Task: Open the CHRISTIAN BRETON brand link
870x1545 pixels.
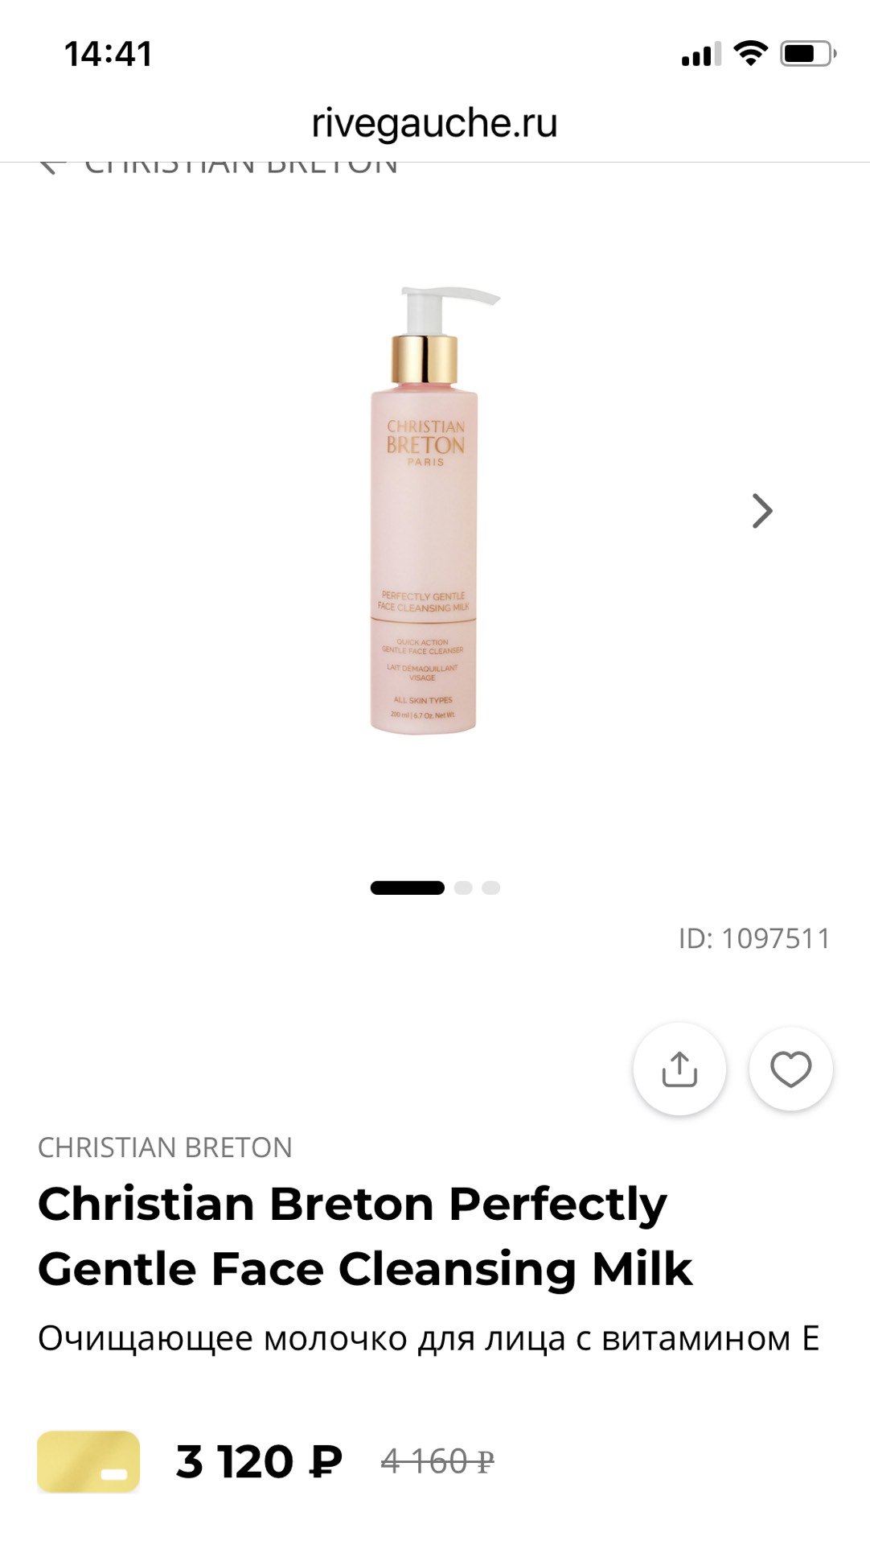Action: click(165, 1147)
